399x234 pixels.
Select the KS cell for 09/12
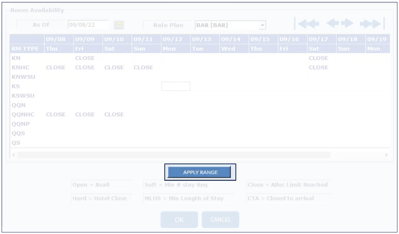click(x=176, y=86)
